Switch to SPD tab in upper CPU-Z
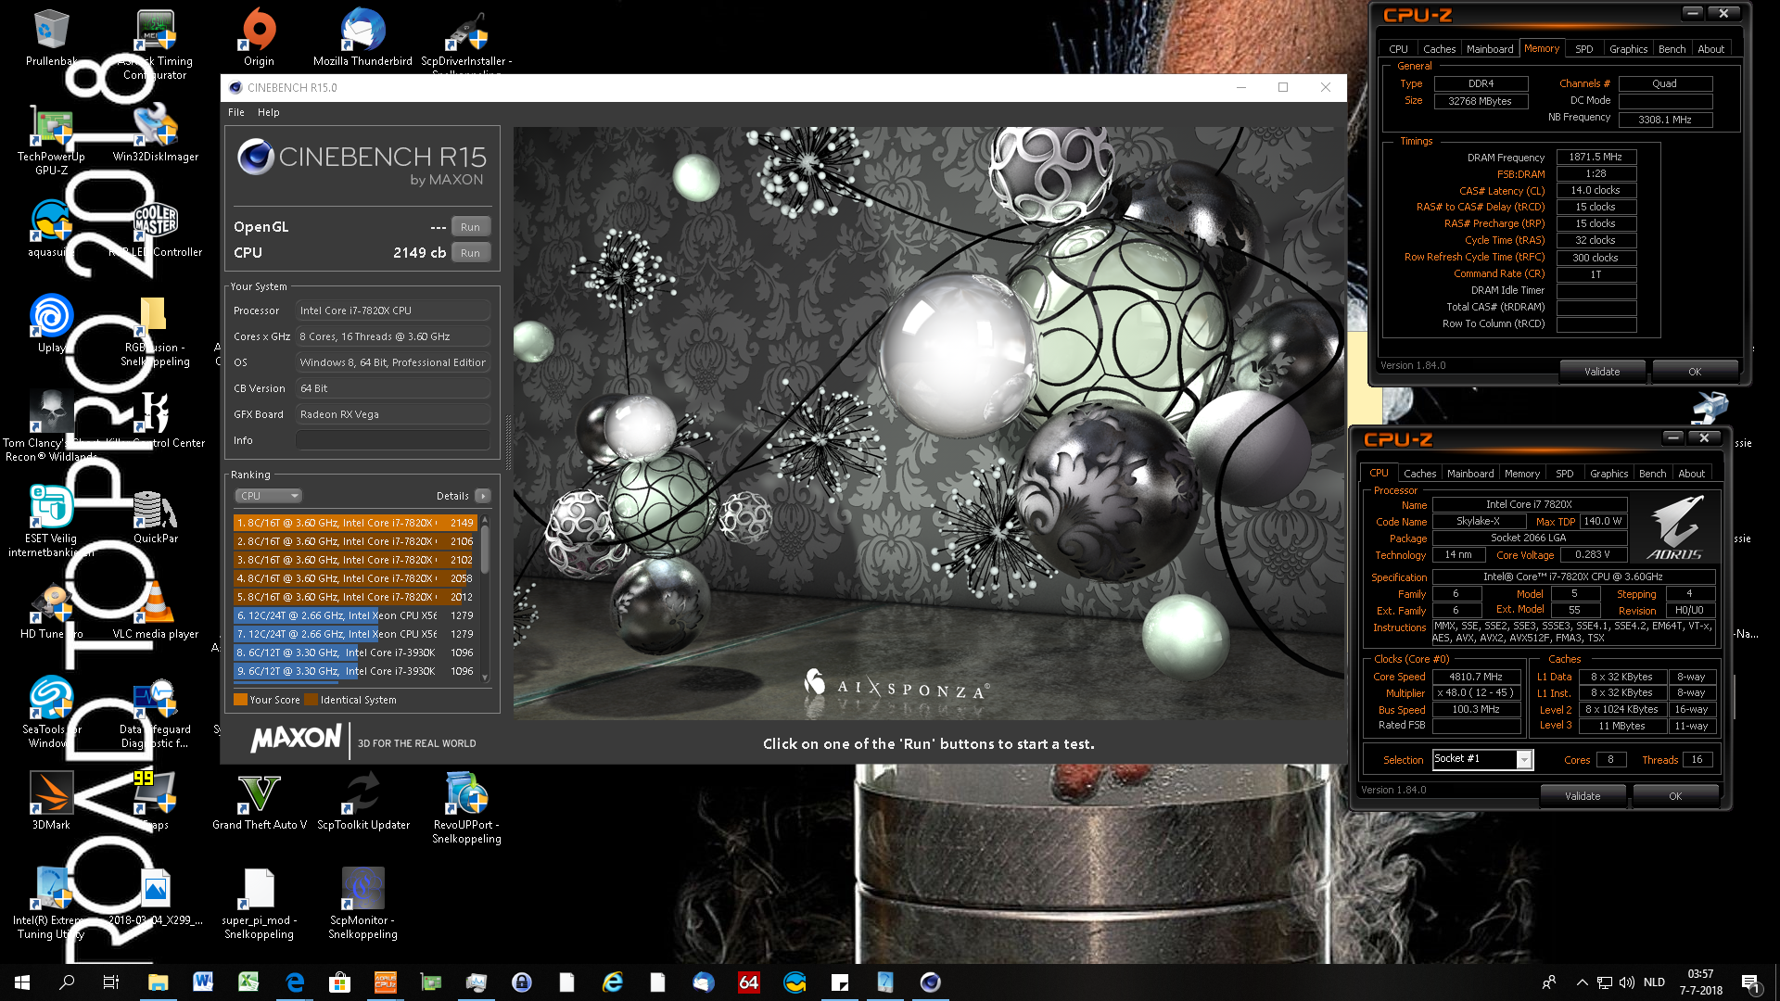This screenshot has width=1780, height=1001. [x=1584, y=49]
